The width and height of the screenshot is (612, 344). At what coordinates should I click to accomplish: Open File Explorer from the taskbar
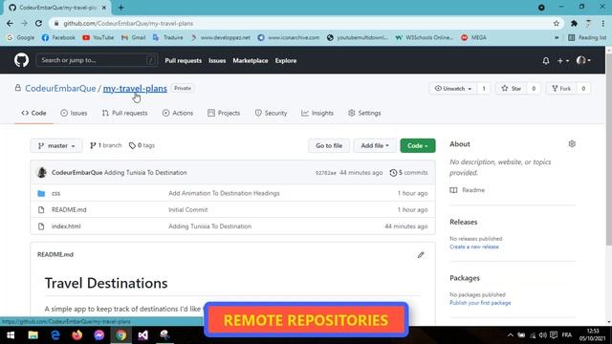[33, 335]
